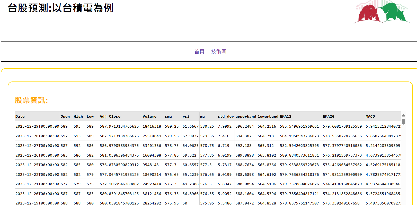The image size is (417, 205).
Task: Click rsi value 49.2308
Action: [x=191, y=184]
